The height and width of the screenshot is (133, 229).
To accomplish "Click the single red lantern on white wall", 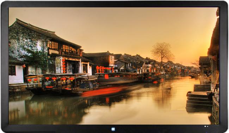I will pos(24,66).
